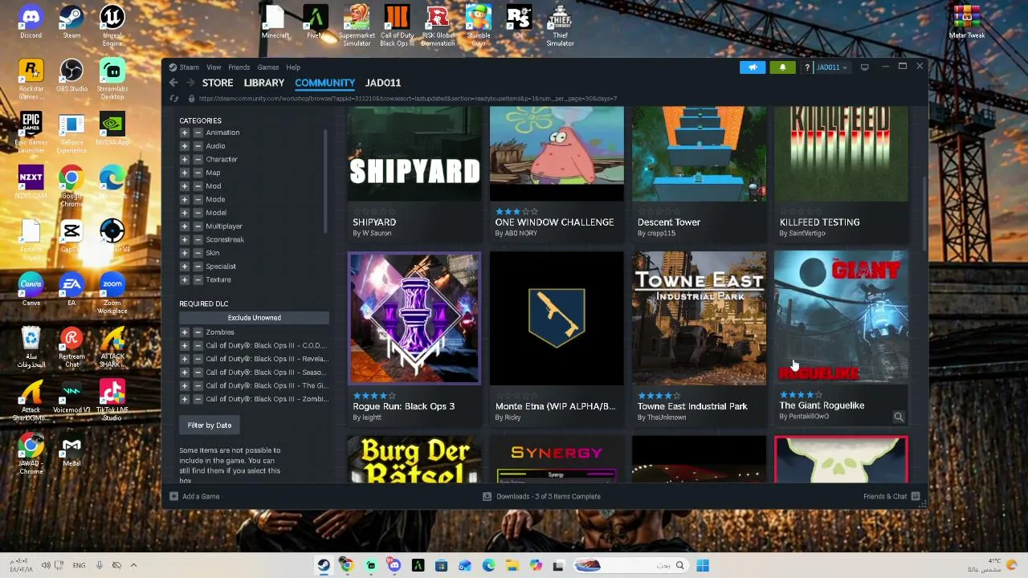
Task: Open OBS Studio desktop icon
Action: [71, 75]
